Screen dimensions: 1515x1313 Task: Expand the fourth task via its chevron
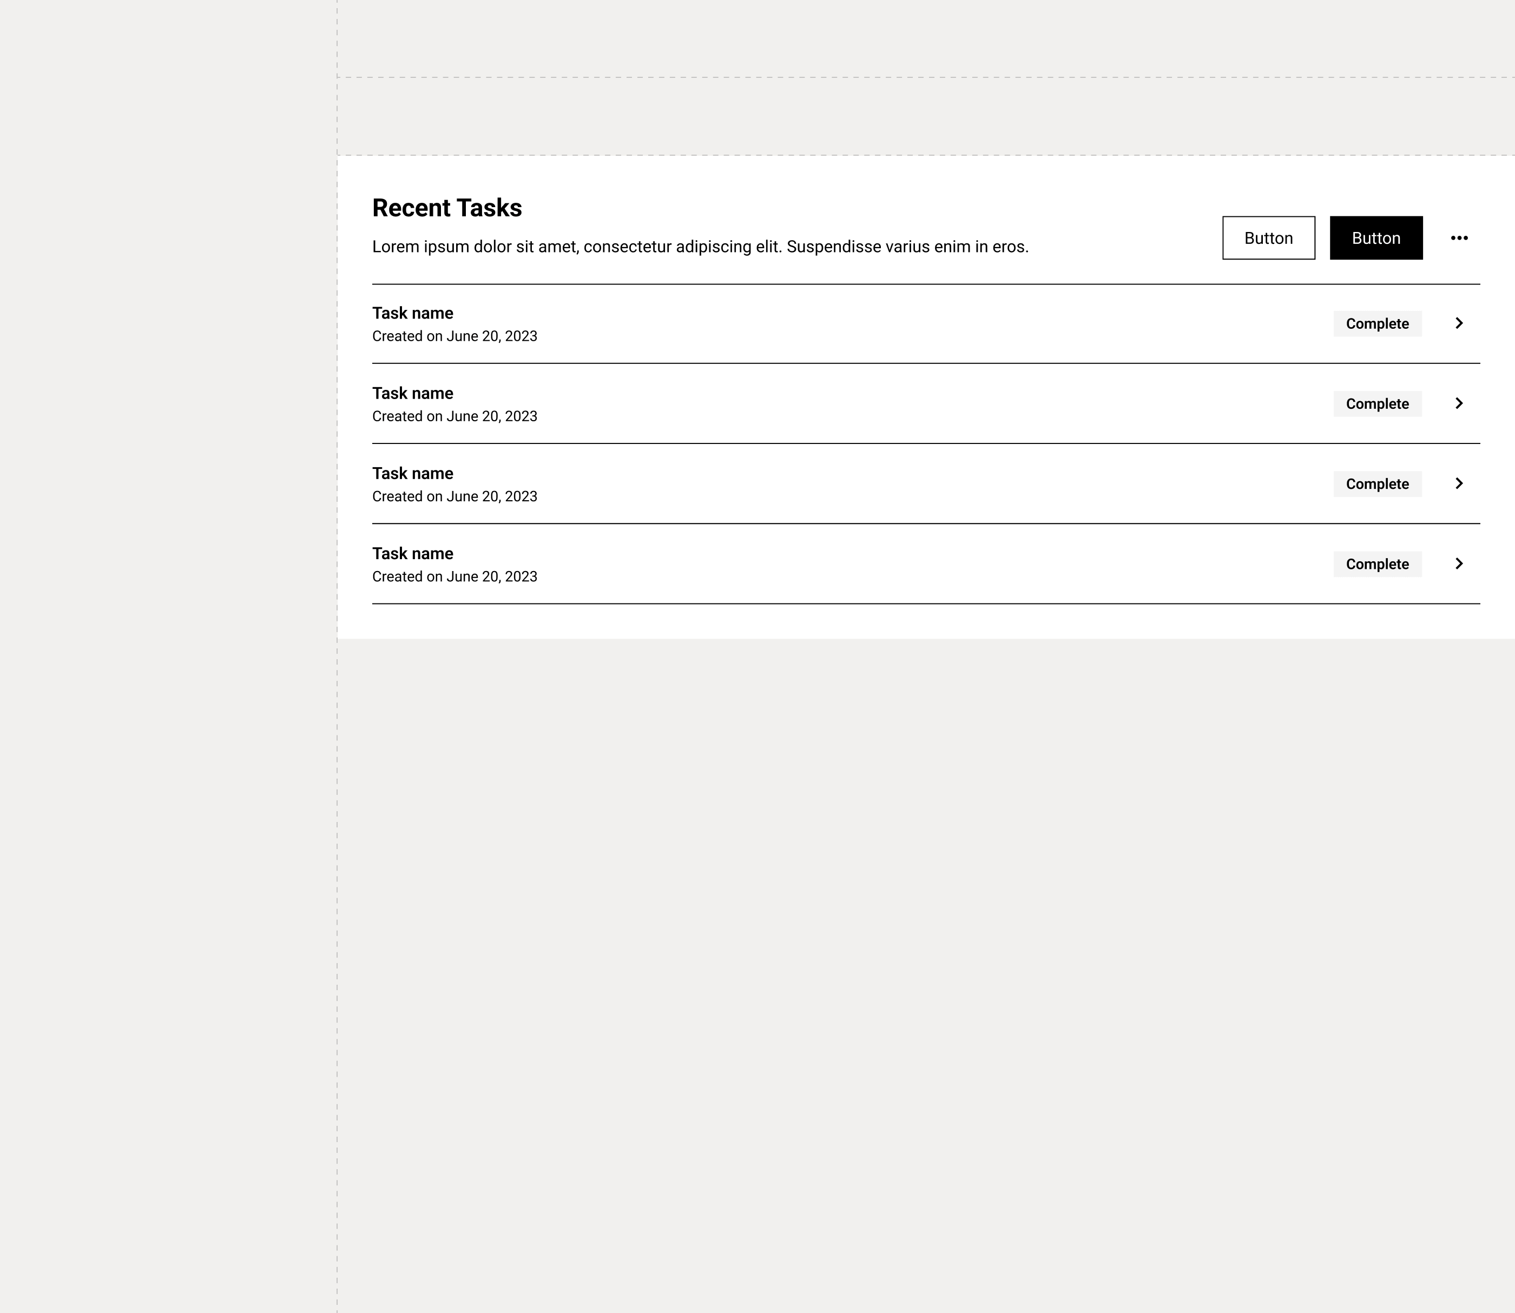[x=1459, y=563]
